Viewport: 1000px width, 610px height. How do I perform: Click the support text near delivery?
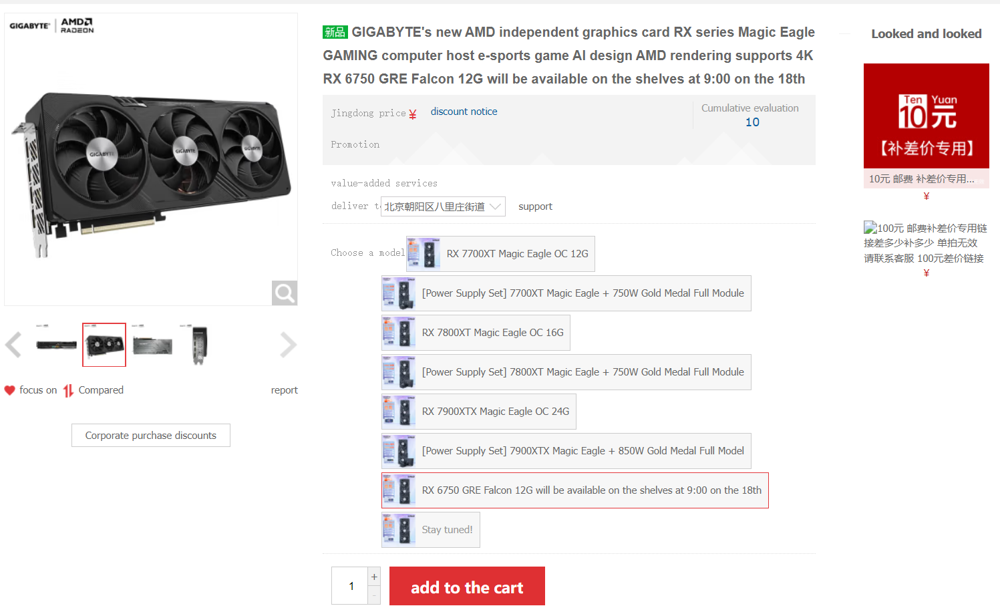(535, 206)
